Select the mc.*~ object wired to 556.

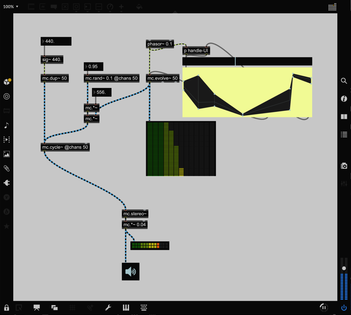[92, 108]
